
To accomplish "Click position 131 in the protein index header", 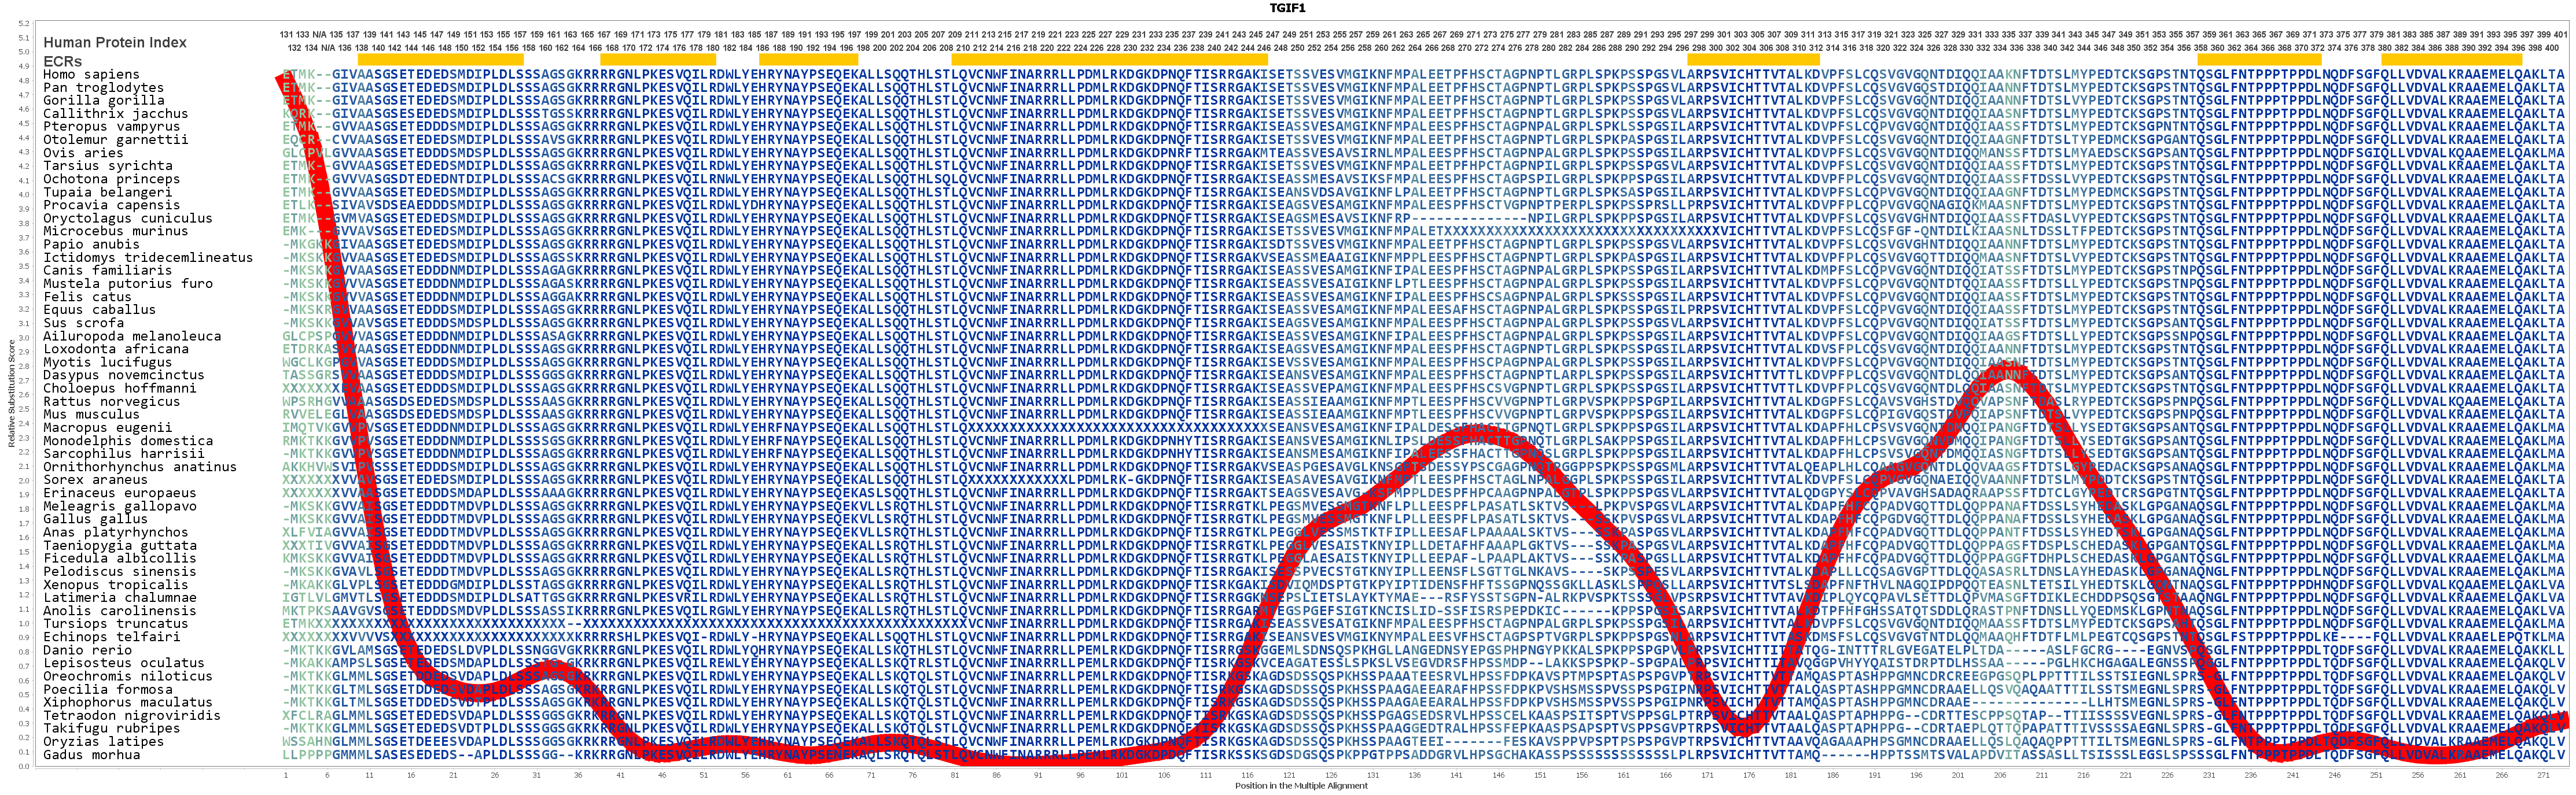I will tap(287, 34).
